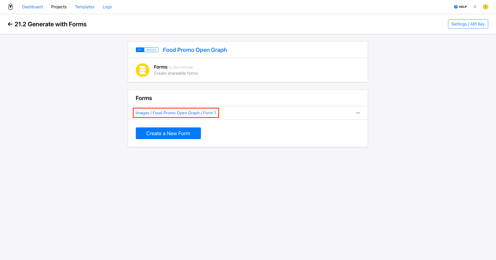Click the yellow Forms integration icon
Viewport: 496px width, 260px height.
tap(143, 70)
